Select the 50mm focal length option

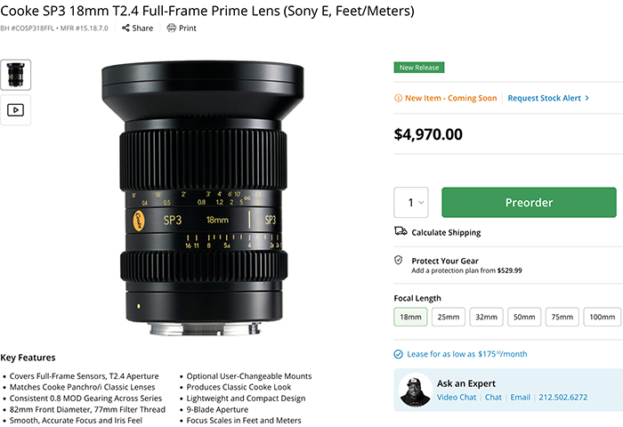tap(524, 317)
